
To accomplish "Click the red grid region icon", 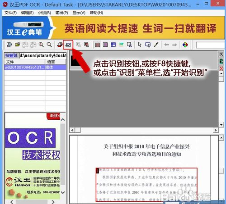I will coord(86,45).
